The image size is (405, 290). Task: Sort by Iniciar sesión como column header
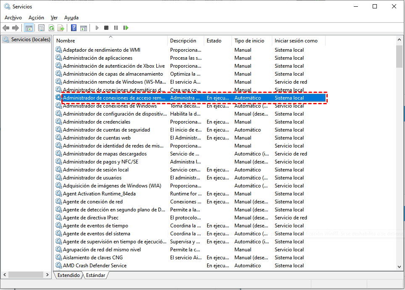pyautogui.click(x=299, y=41)
